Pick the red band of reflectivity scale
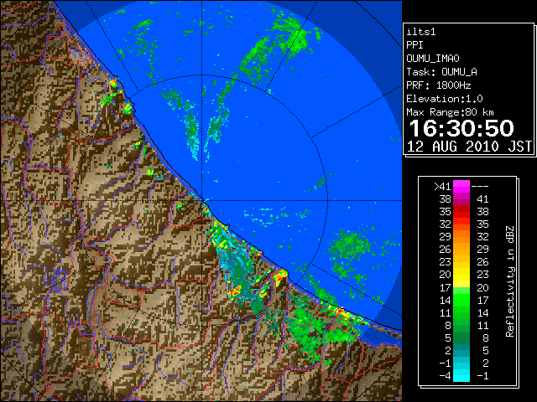The width and height of the screenshot is (537, 402). (461, 212)
